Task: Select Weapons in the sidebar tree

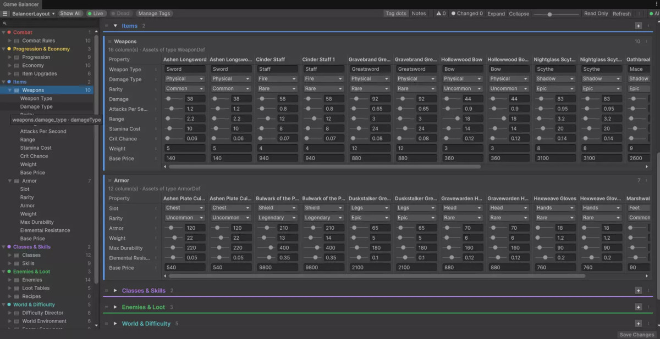Action: click(33, 90)
